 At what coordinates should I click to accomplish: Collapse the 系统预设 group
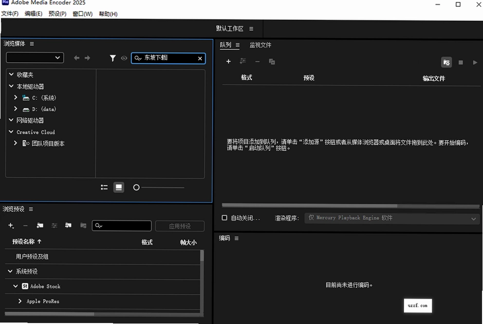coord(10,271)
